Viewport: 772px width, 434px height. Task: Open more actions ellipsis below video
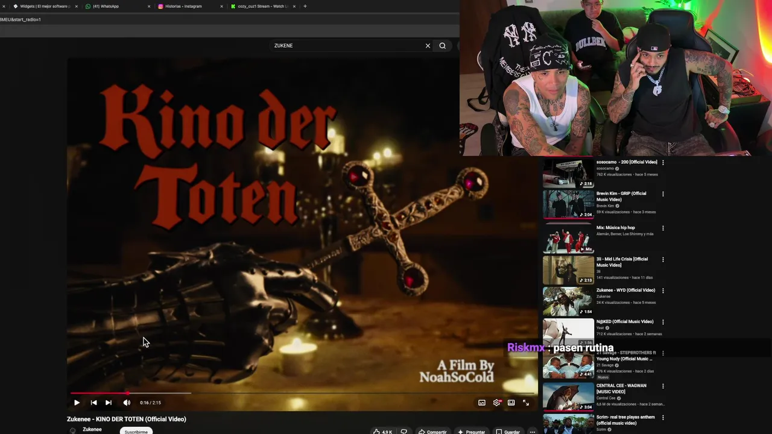click(x=532, y=432)
